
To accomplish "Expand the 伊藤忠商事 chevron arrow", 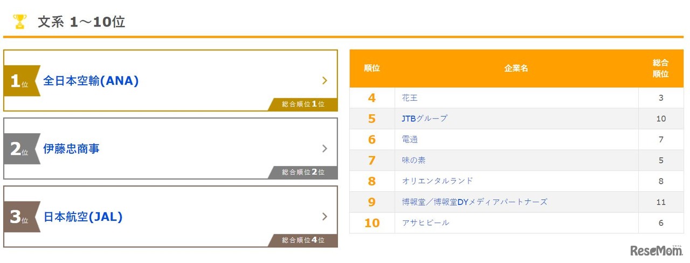I will pyautogui.click(x=325, y=149).
